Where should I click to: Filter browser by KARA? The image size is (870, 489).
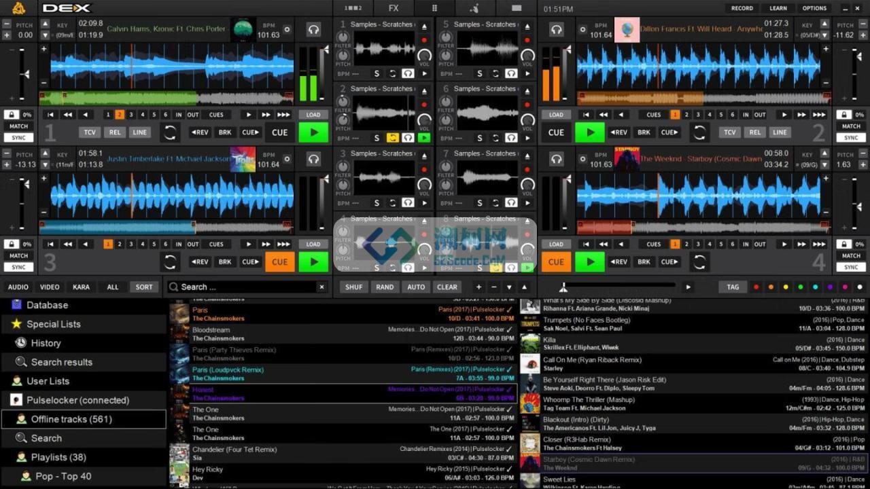[x=81, y=287]
